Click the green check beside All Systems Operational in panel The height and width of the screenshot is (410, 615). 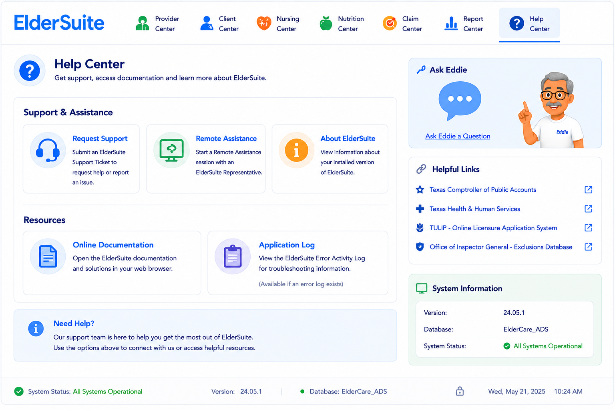tap(507, 346)
